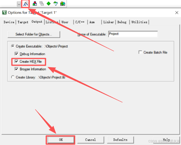Restore settings with Defaults button
Image resolution: width=181 pixels, height=145 pixels.
120,140
